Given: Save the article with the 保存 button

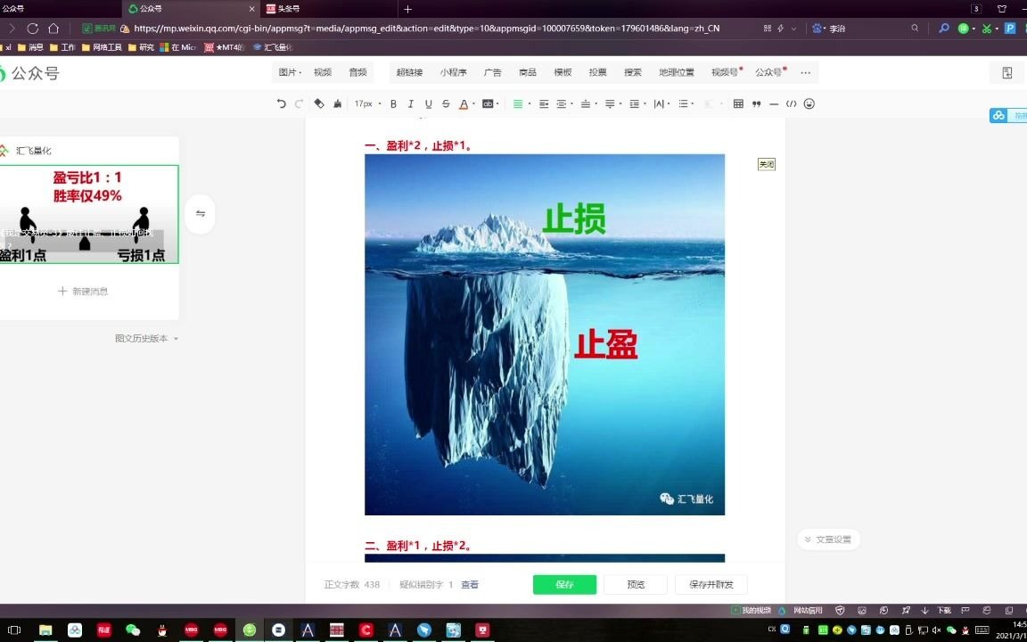Looking at the screenshot, I should [564, 584].
